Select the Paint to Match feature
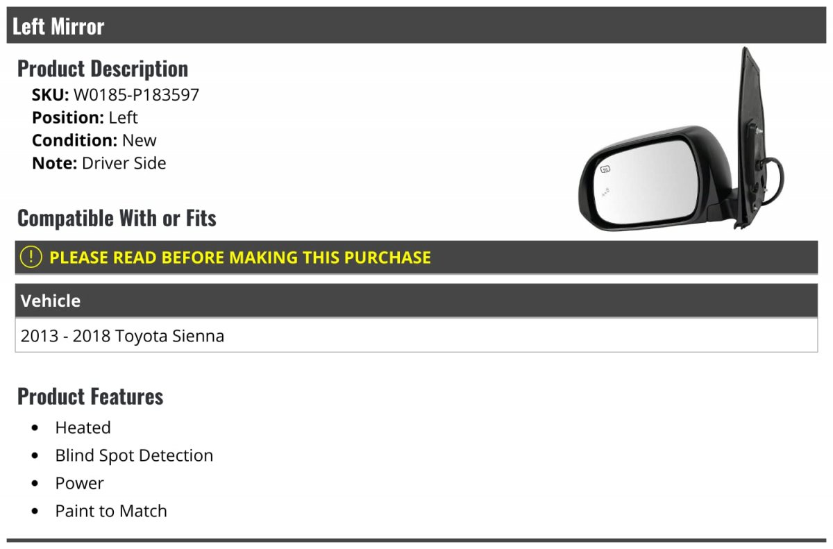The image size is (833, 549). pos(111,511)
